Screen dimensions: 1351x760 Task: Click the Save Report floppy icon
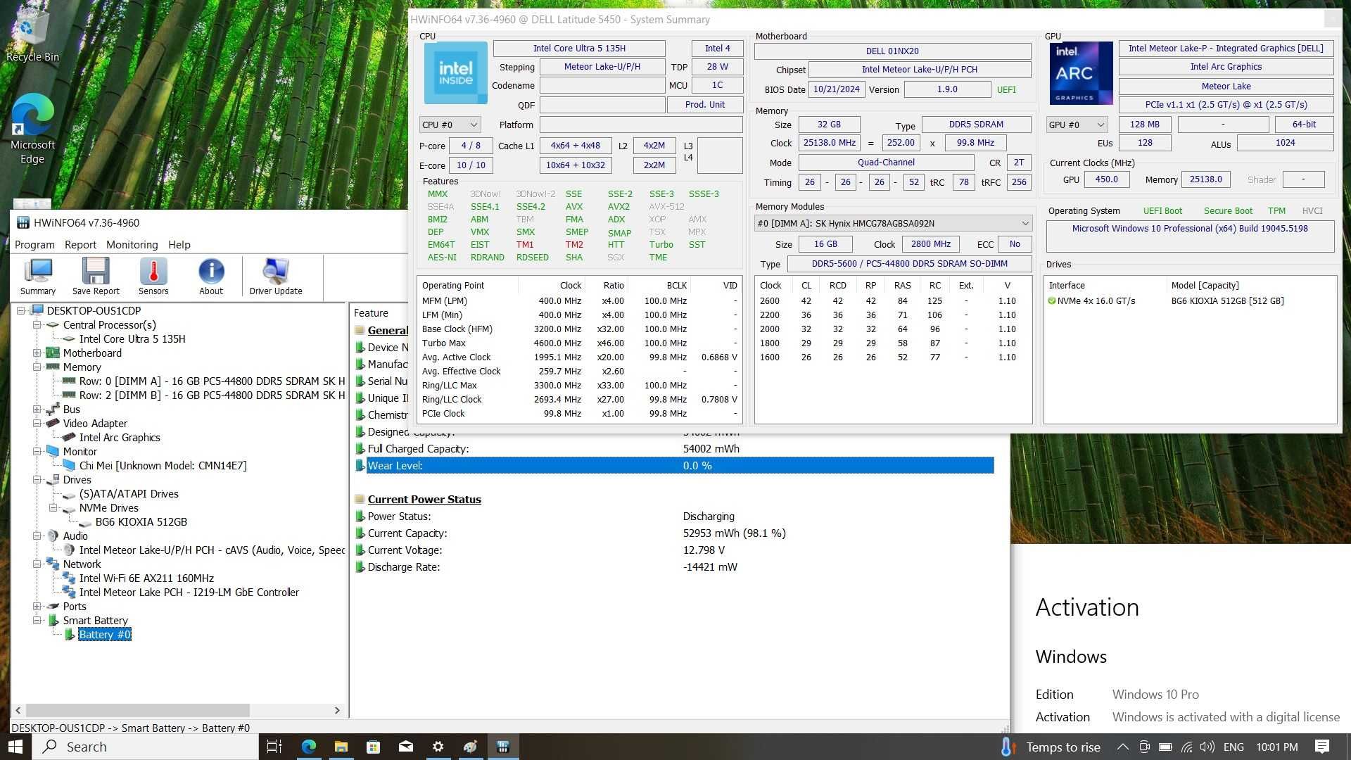coord(96,277)
